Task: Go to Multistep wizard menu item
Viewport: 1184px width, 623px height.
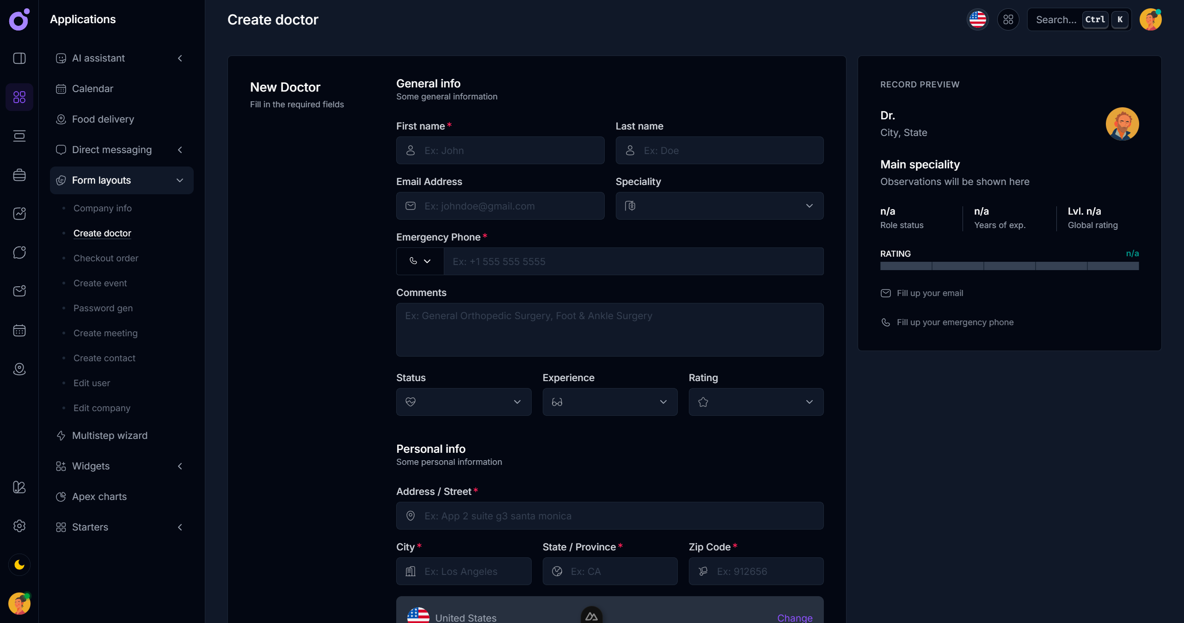Action: click(x=110, y=436)
